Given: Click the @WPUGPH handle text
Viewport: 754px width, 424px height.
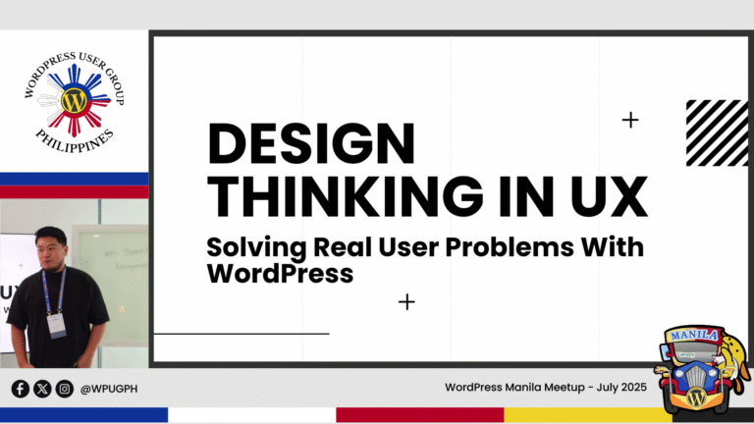Looking at the screenshot, I should 109,389.
